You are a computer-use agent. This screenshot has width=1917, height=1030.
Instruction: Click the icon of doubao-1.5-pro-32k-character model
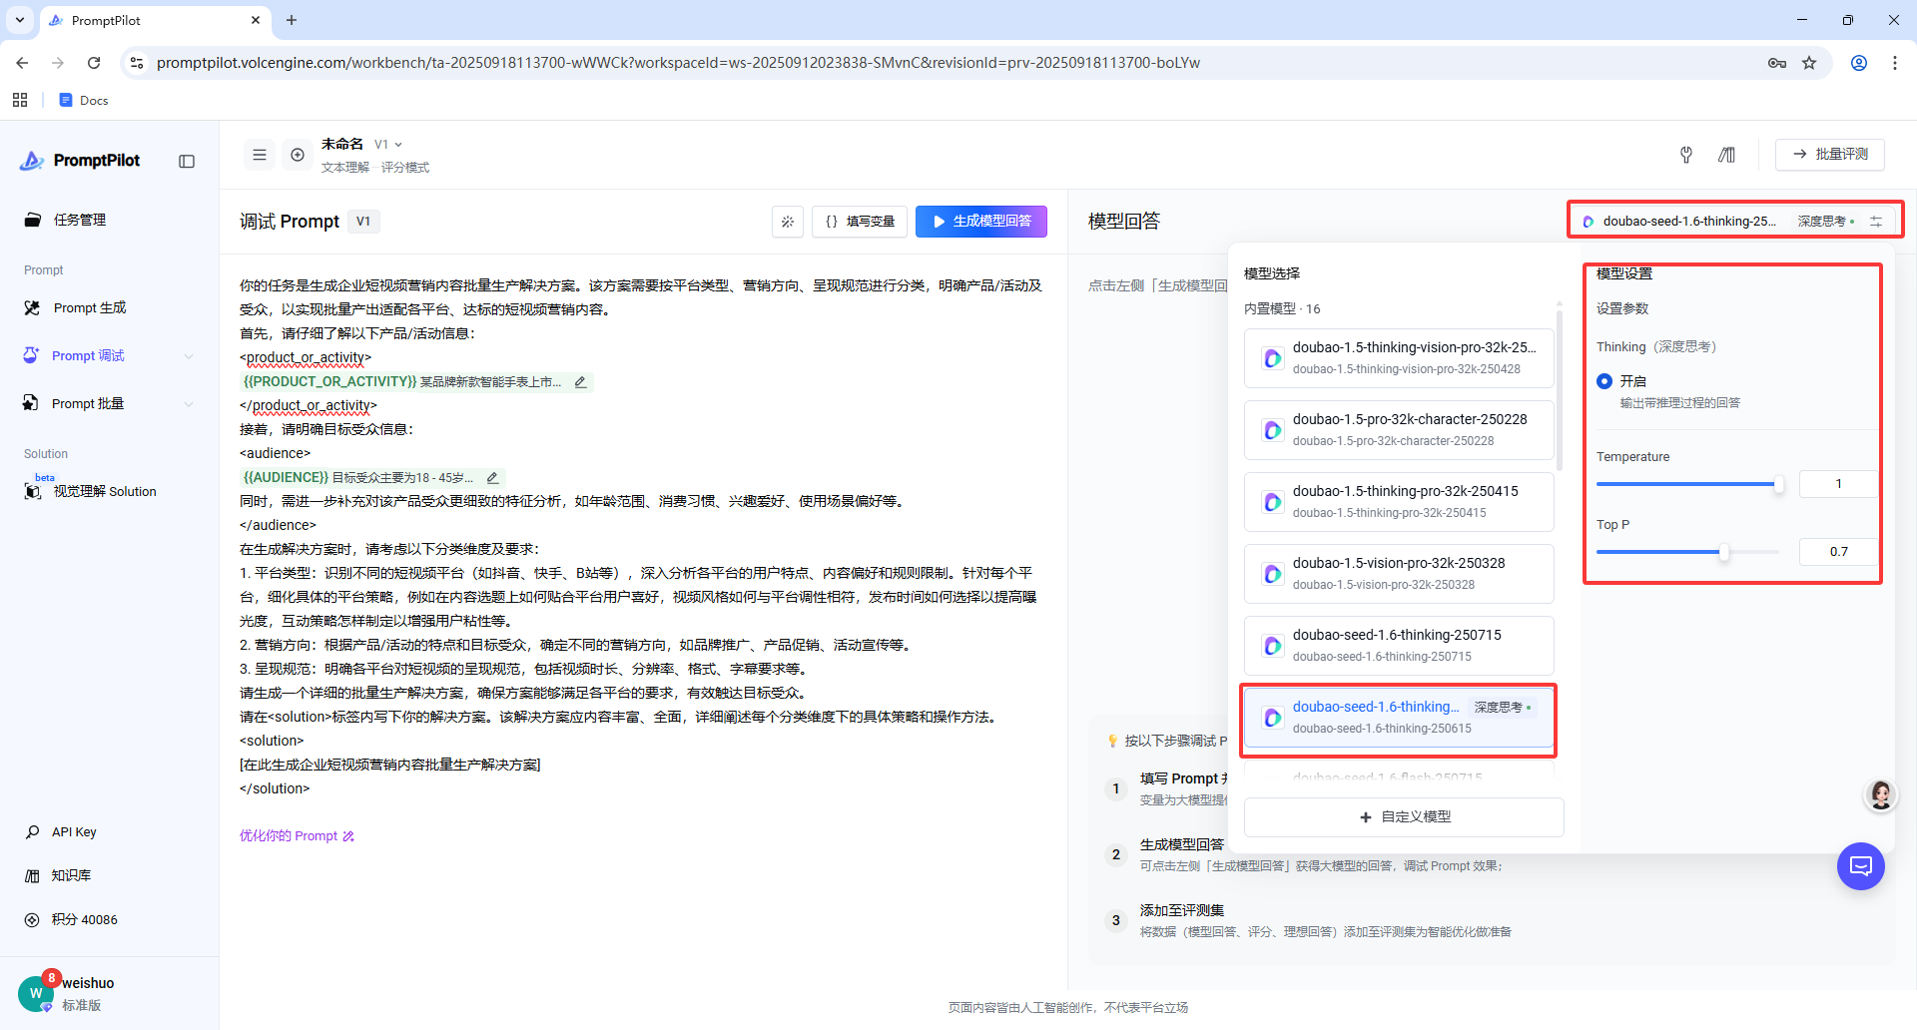(1273, 430)
